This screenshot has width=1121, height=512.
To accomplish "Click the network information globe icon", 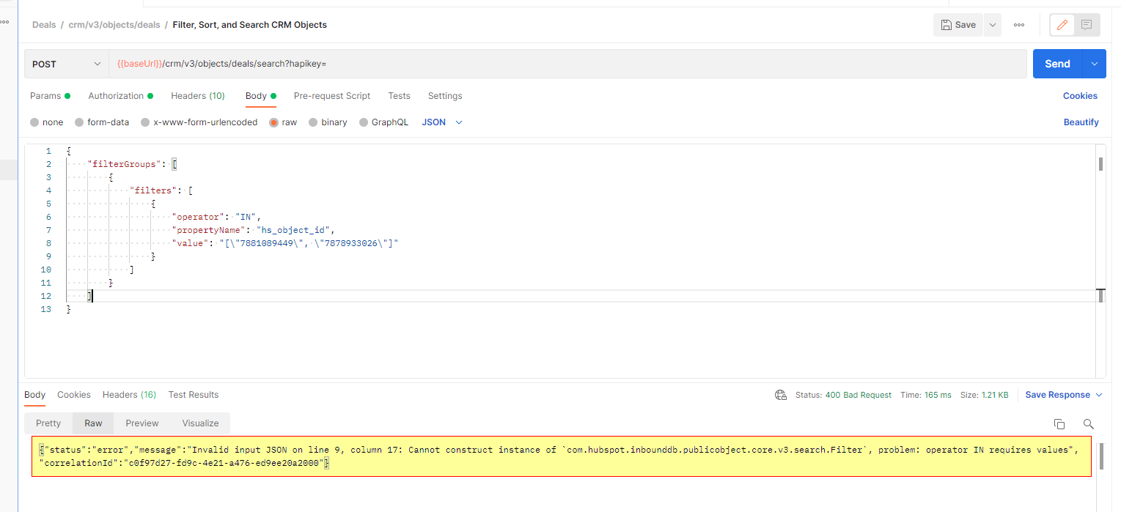I will (x=780, y=394).
